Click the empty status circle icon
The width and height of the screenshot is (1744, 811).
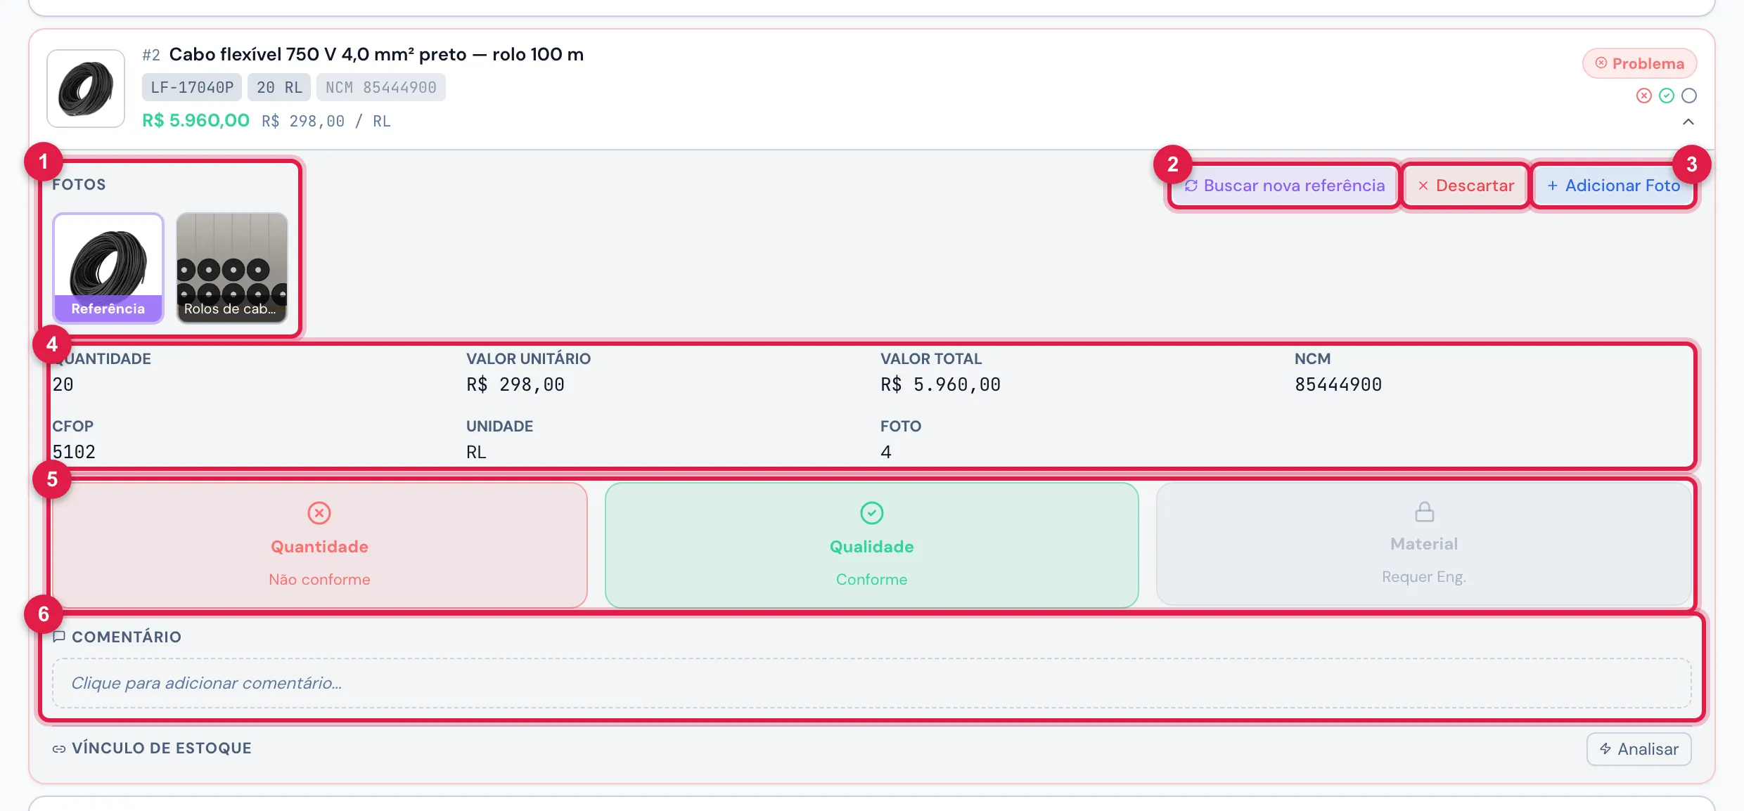(1688, 96)
